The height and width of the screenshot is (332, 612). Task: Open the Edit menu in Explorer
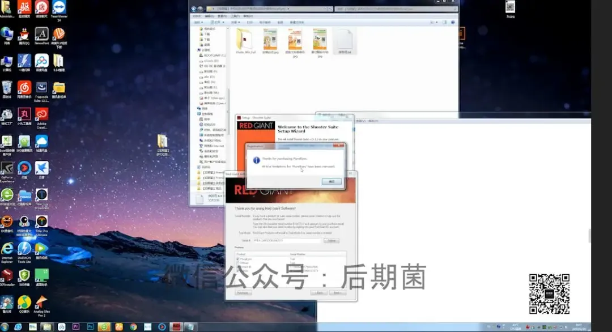tap(210, 16)
